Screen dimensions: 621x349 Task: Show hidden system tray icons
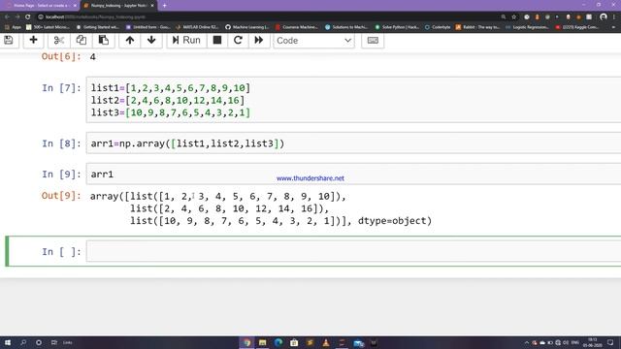527,342
